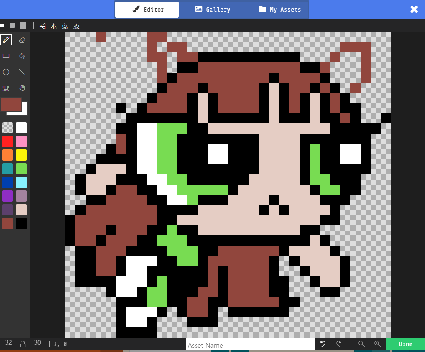This screenshot has width=425, height=352.
Task: Activate the Marquee selection tool
Action: [6, 88]
